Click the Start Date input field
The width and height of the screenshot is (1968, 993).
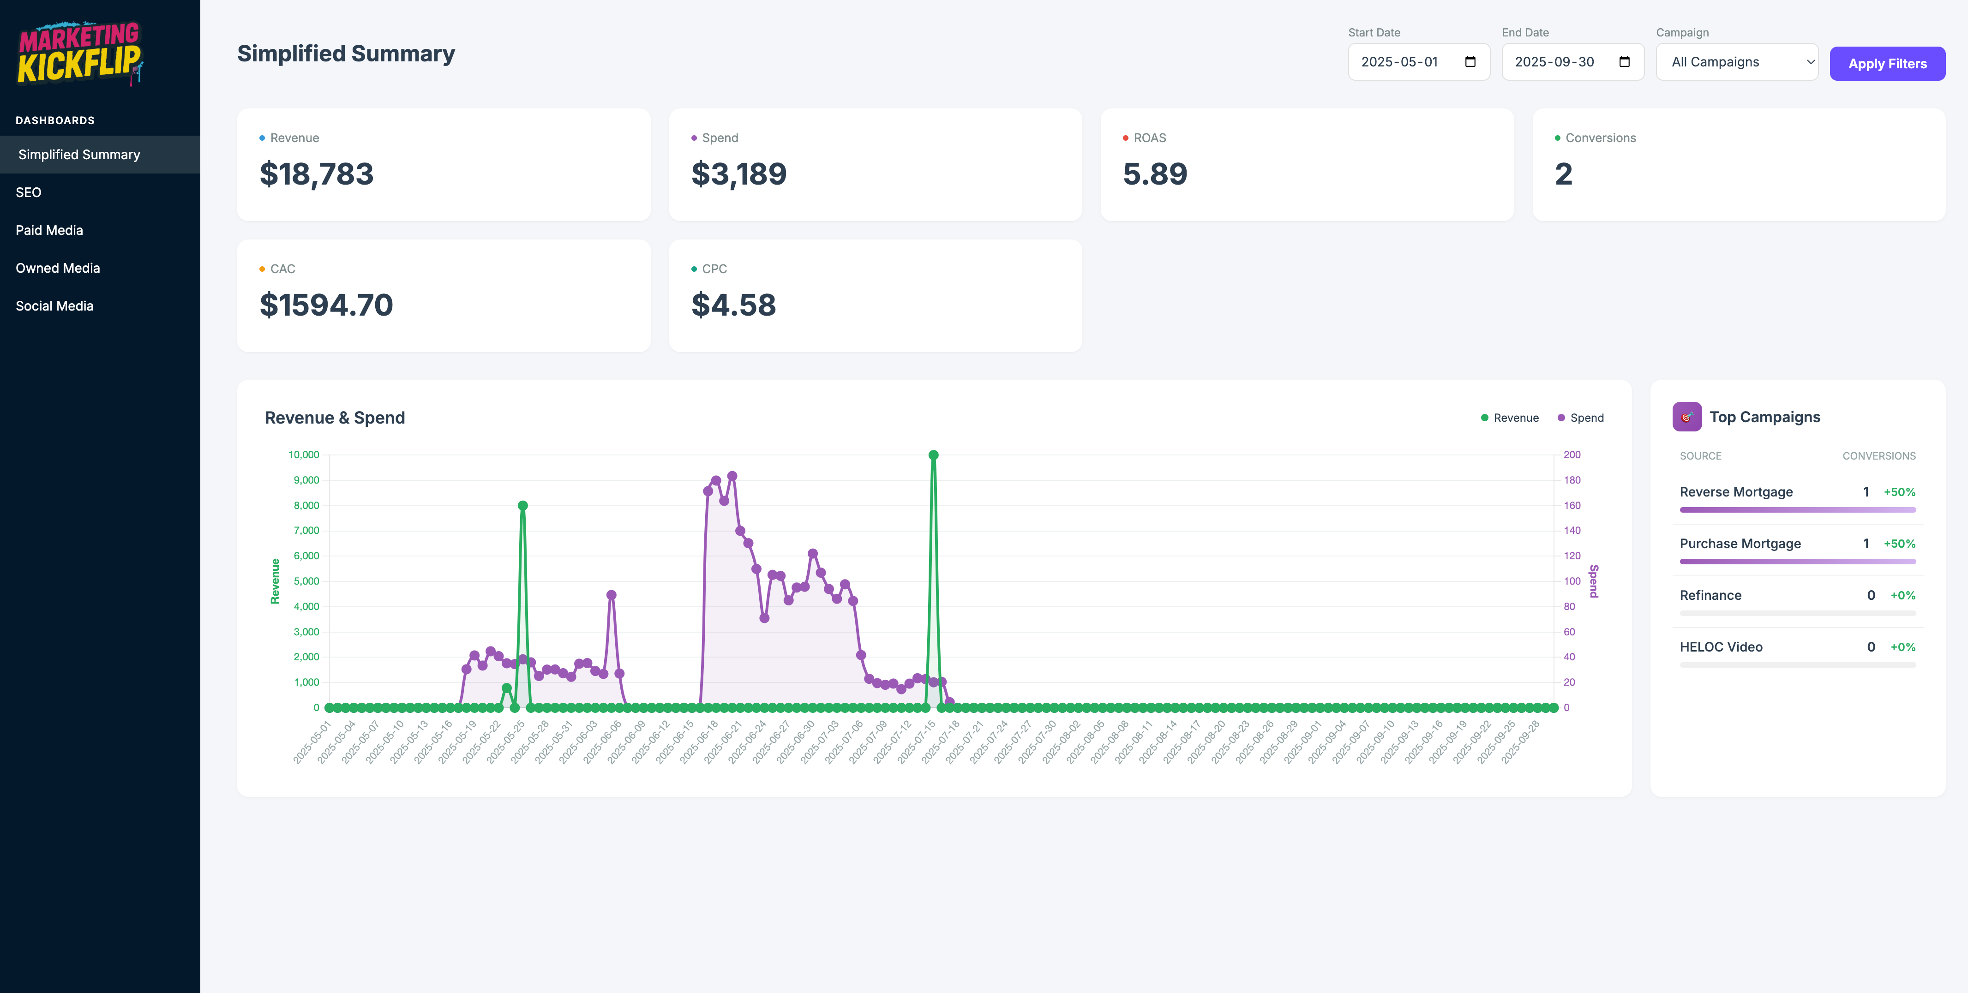coord(1399,62)
